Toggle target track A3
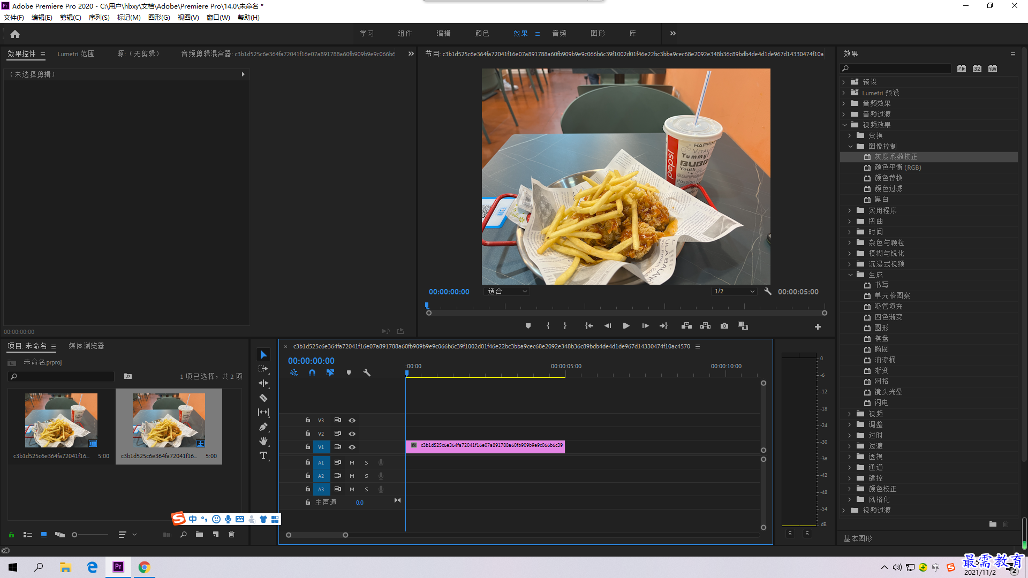Viewport: 1028px width, 578px height. point(321,489)
